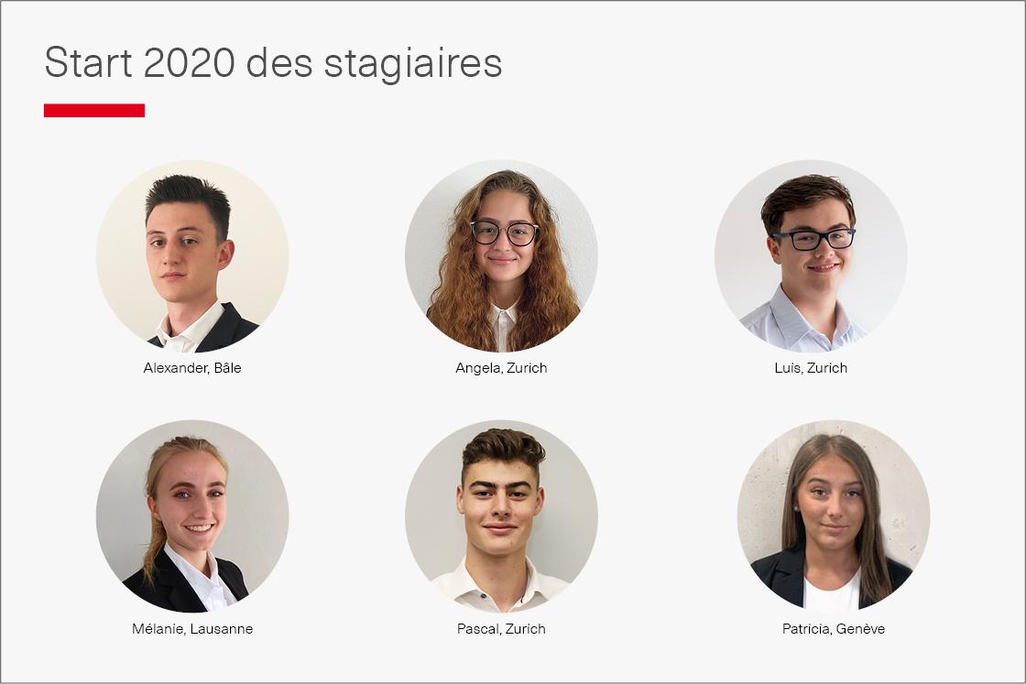Viewport: 1026px width, 684px height.
Task: Click the 'Start 2020 des stagiaires' heading
Action: click(273, 63)
